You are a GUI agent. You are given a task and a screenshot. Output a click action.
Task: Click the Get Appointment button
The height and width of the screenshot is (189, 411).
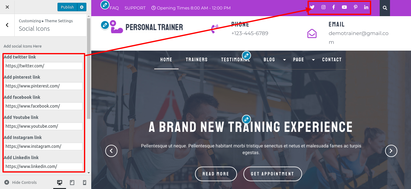pos(273,174)
